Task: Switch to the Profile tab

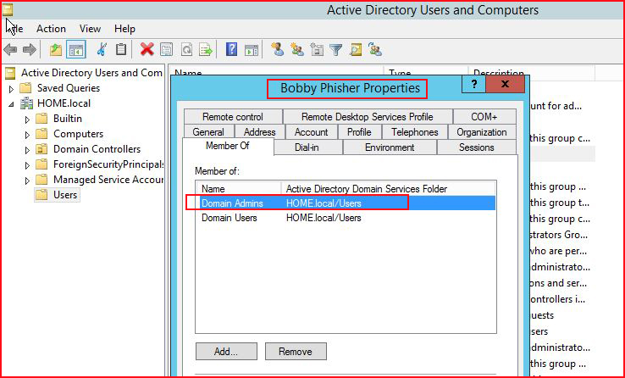Action: coord(359,132)
